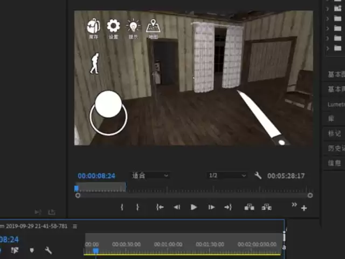Click the Extract button
Viewport: 345px width, 259px height.
(266, 207)
